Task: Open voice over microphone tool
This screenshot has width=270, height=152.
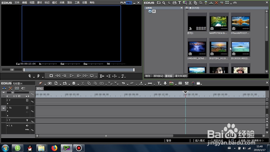Action: pyautogui.click(x=165, y=84)
